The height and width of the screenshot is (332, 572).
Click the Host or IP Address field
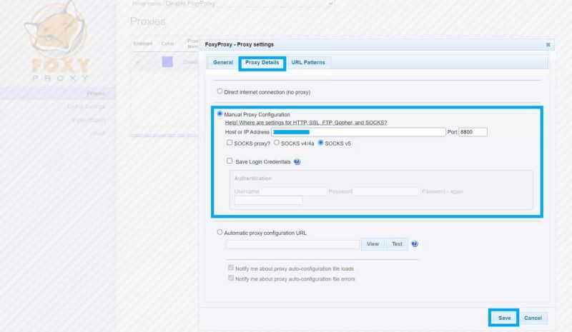pos(358,132)
